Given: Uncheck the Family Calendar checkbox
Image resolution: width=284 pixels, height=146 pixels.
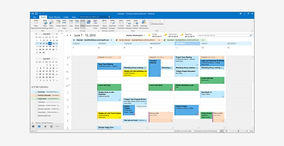Looking at the screenshot, I should point(36,95).
